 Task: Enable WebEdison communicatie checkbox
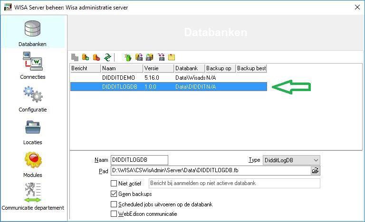tap(114, 213)
